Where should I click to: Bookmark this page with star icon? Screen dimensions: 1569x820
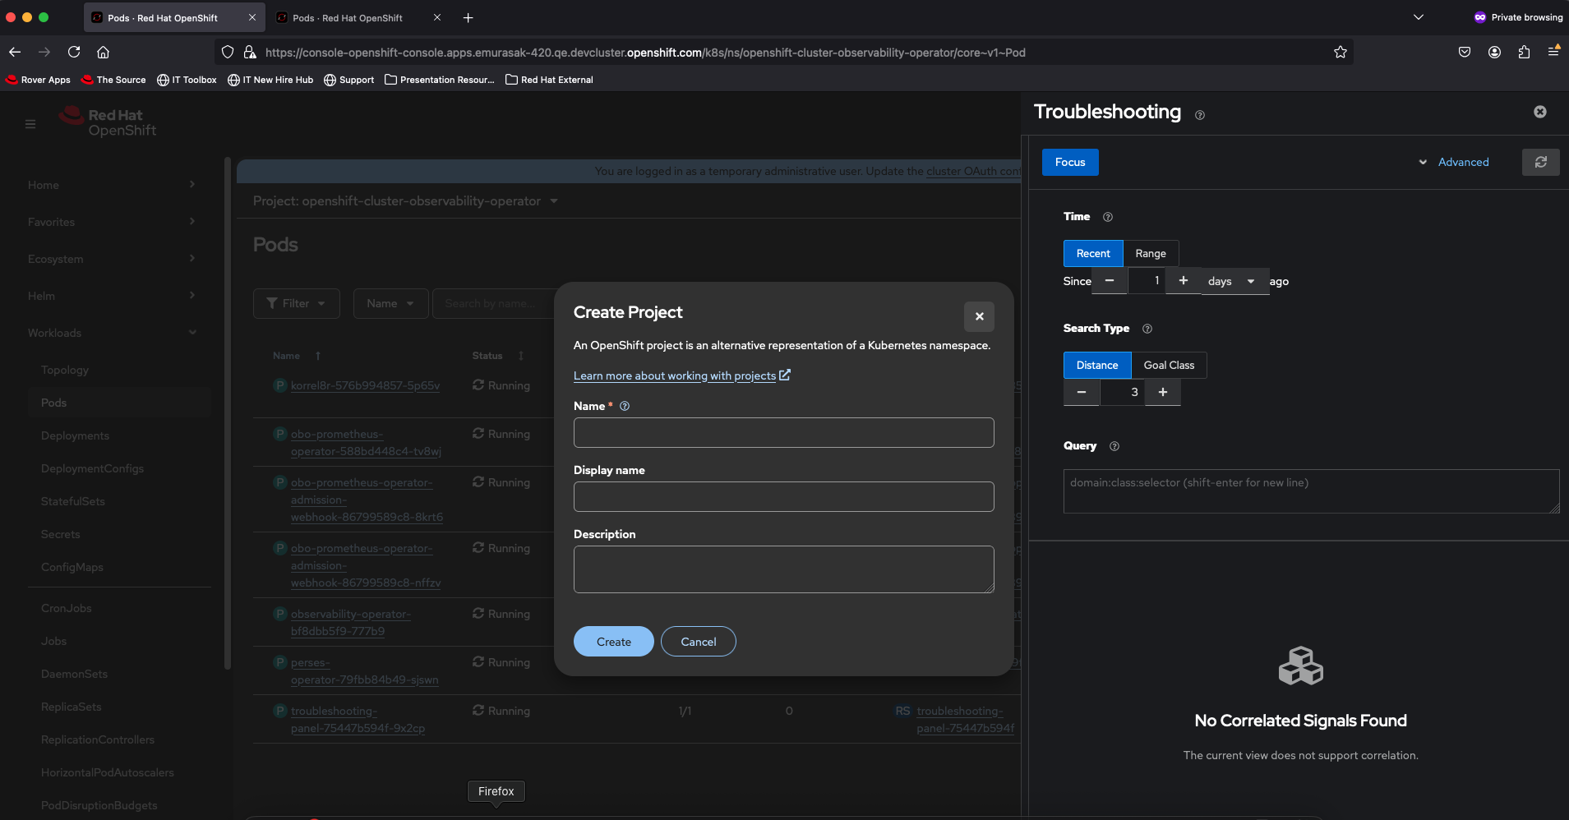point(1340,53)
